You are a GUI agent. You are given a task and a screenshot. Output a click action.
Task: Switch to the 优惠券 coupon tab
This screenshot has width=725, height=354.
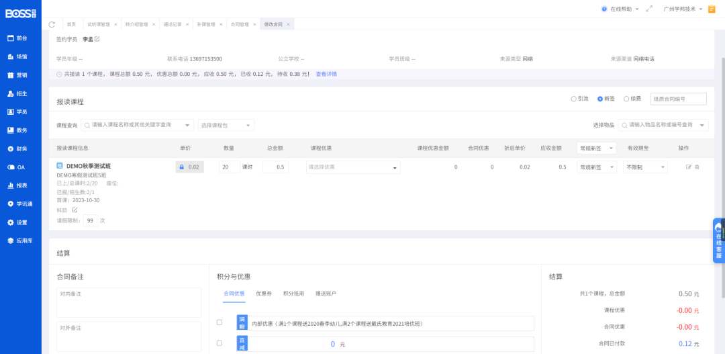[x=263, y=294]
